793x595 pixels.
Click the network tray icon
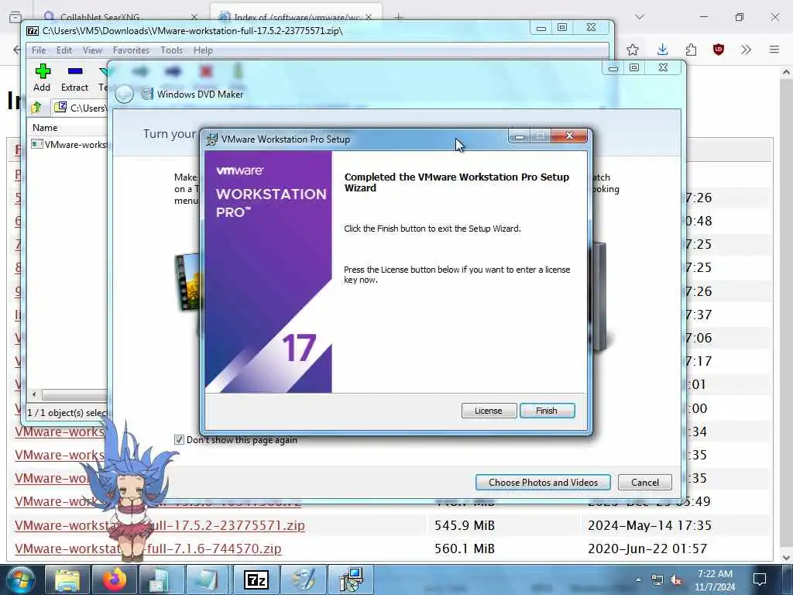pyautogui.click(x=657, y=580)
